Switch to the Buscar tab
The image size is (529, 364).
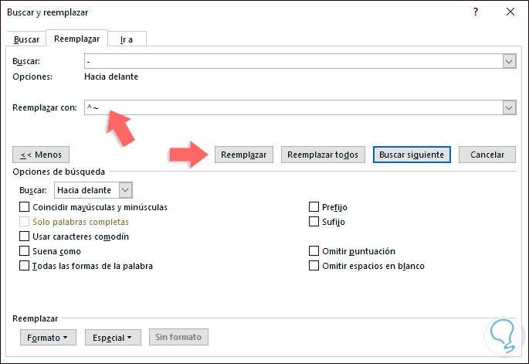tap(26, 39)
